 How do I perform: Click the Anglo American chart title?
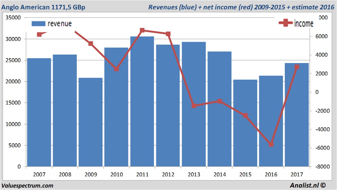point(43,7)
